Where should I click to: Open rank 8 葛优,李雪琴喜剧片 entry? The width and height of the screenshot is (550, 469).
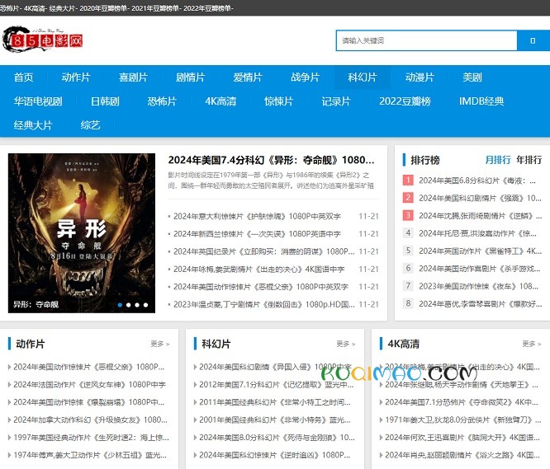pyautogui.click(x=480, y=304)
